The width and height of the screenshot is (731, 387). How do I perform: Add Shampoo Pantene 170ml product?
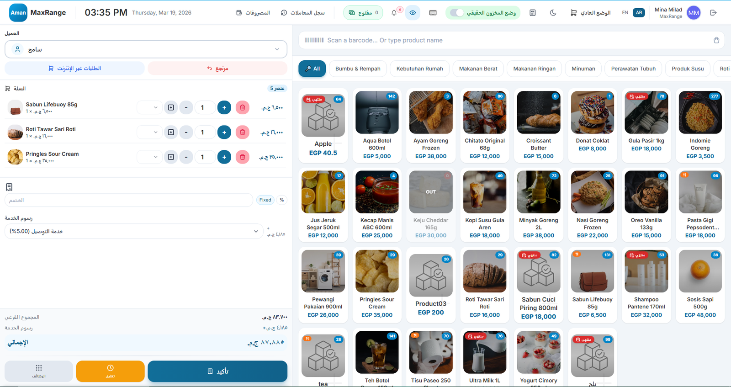pos(646,285)
